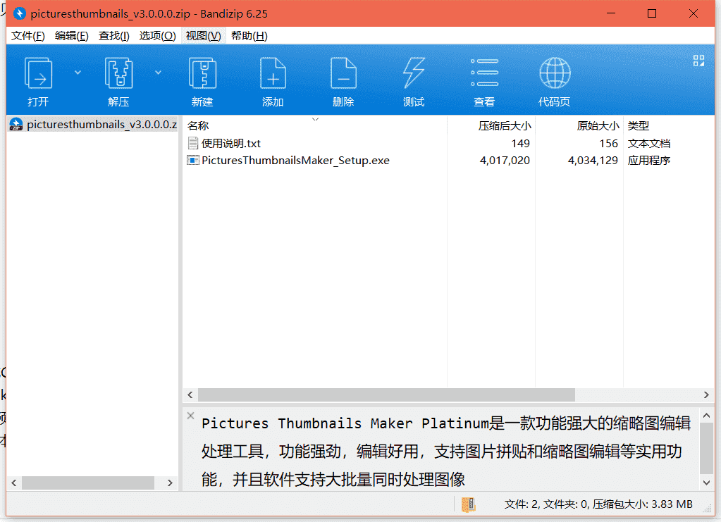Click the Extract (解压) toolbar icon
This screenshot has height=522, width=721.
pos(118,73)
